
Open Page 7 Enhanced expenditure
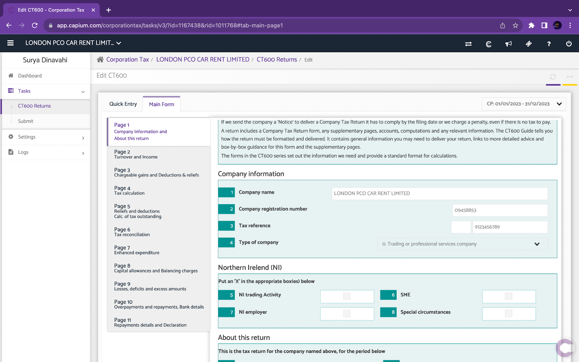pyautogui.click(x=159, y=250)
